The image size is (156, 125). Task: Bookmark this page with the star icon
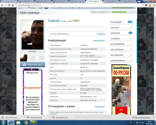pyautogui.click(x=142, y=5)
